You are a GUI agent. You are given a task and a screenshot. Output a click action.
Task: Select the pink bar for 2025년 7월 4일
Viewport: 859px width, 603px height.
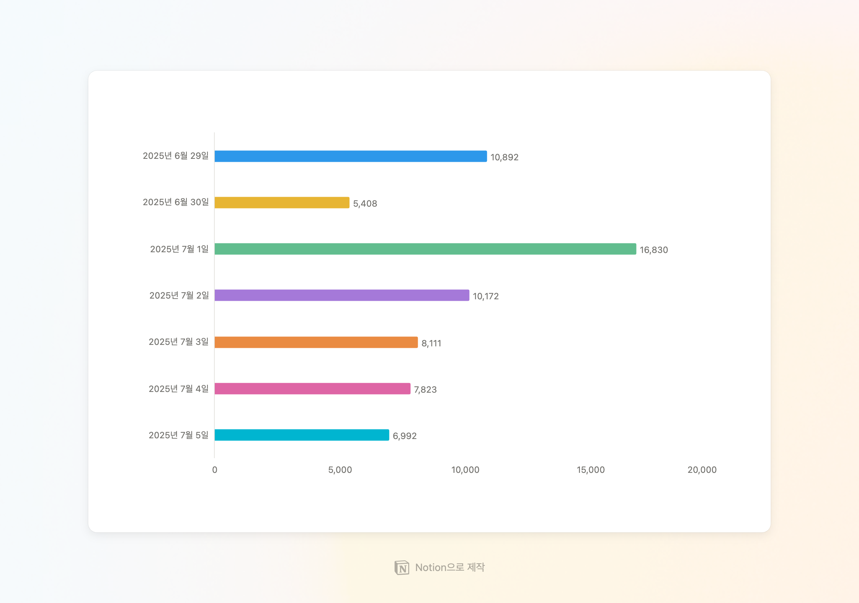coord(312,389)
